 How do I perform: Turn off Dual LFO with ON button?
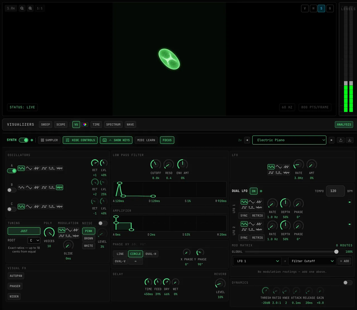point(254,191)
